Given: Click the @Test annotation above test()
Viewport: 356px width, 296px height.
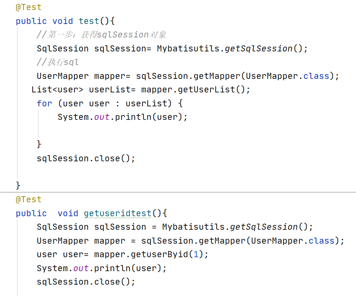Looking at the screenshot, I should (28, 7).
